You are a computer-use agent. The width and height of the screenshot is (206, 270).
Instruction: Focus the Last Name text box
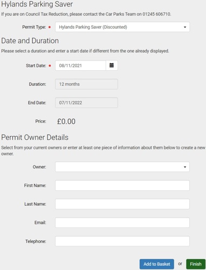(x=122, y=204)
